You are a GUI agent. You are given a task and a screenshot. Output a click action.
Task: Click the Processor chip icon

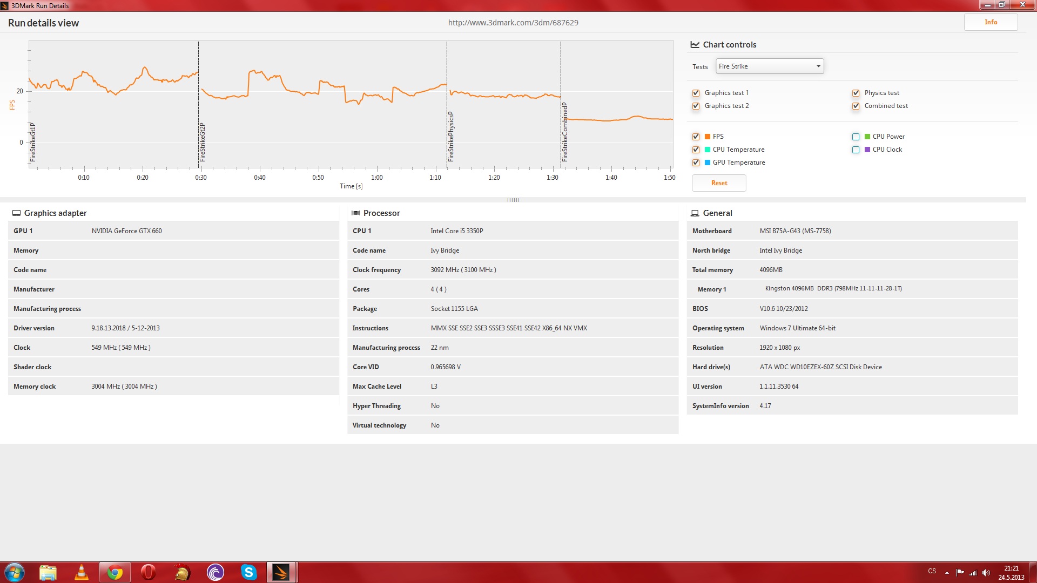[356, 213]
